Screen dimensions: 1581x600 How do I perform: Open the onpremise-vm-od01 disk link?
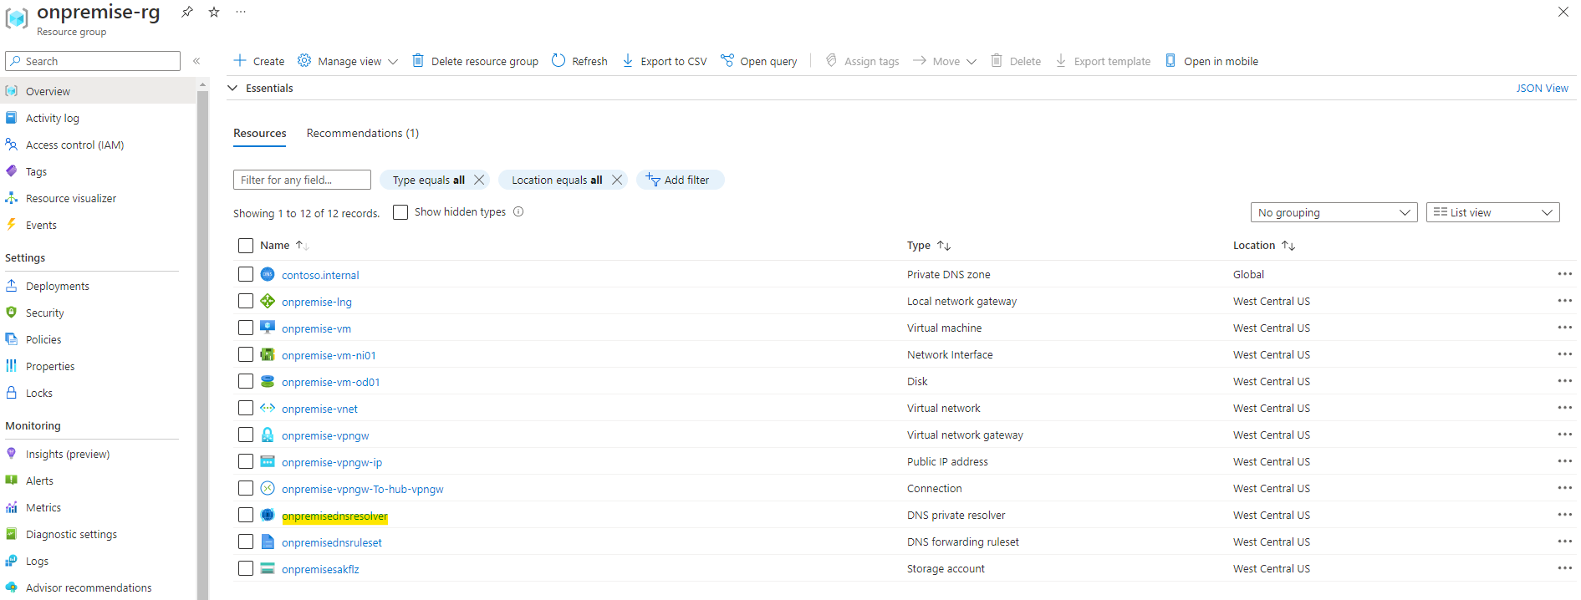pyautogui.click(x=330, y=382)
